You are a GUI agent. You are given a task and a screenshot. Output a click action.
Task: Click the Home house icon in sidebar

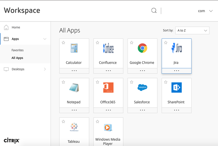6,27
